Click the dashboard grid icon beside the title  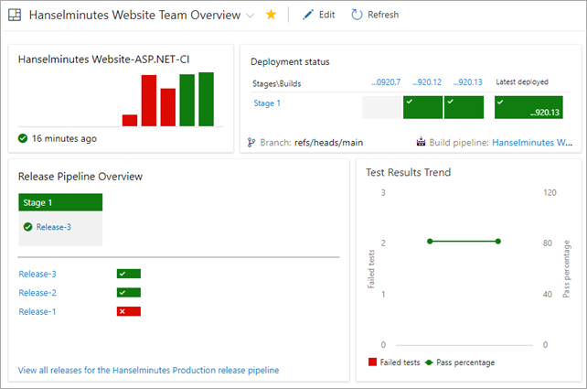click(15, 15)
